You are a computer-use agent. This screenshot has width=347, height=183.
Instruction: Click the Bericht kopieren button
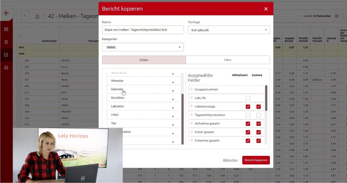256,160
